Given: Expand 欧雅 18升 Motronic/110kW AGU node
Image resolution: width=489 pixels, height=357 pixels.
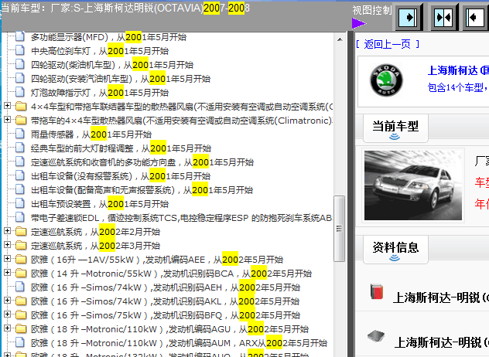Looking at the screenshot, I should (7, 328).
